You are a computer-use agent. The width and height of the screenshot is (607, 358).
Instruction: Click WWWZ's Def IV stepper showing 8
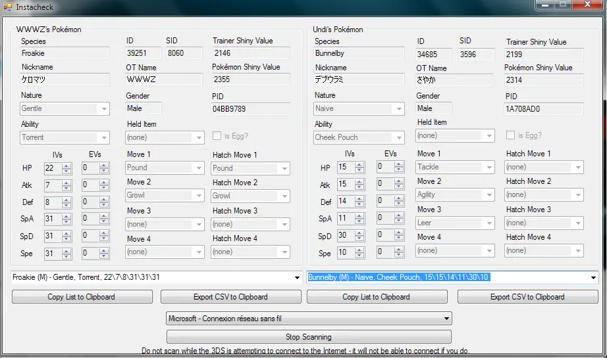(58, 202)
